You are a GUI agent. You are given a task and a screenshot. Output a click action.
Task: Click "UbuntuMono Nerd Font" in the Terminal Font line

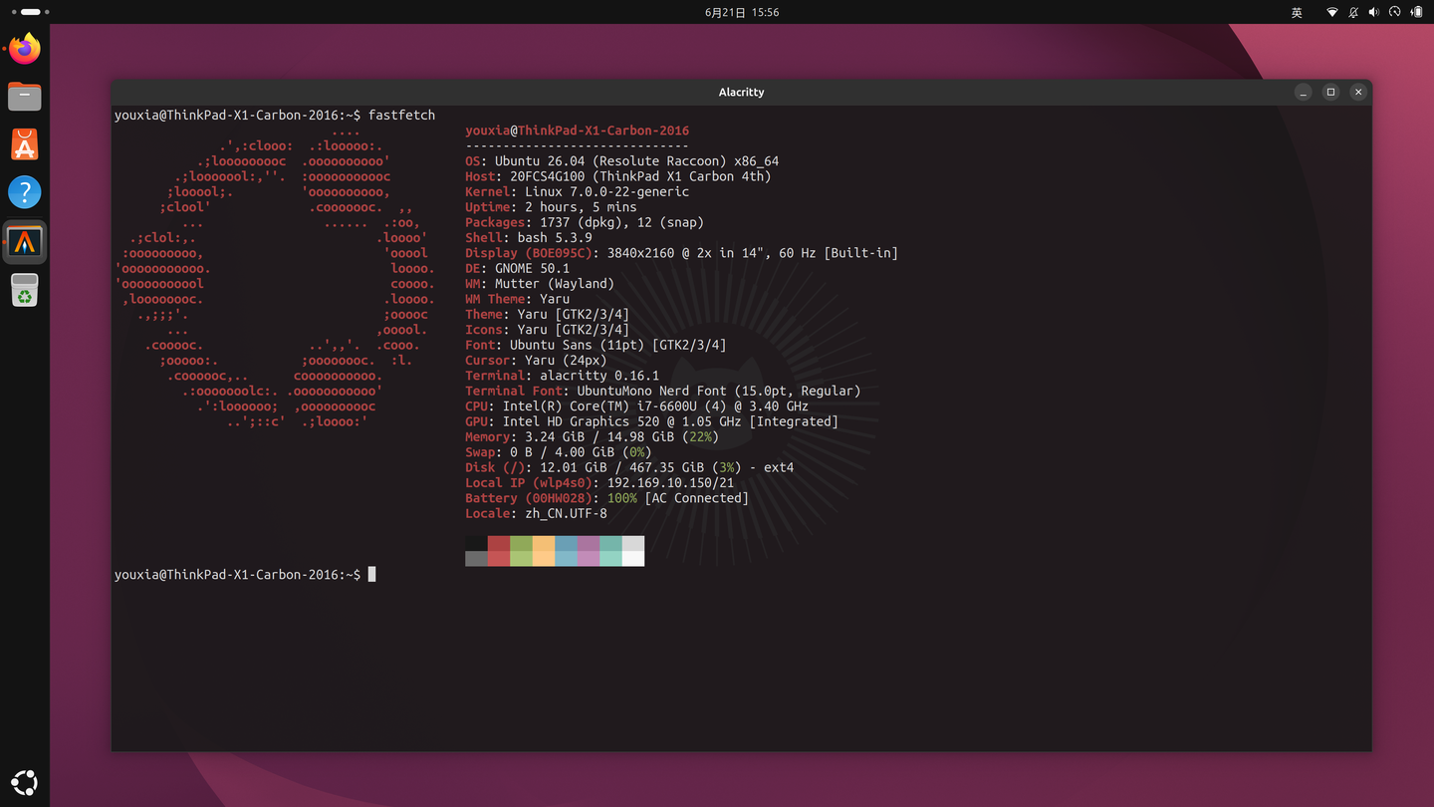(x=652, y=391)
